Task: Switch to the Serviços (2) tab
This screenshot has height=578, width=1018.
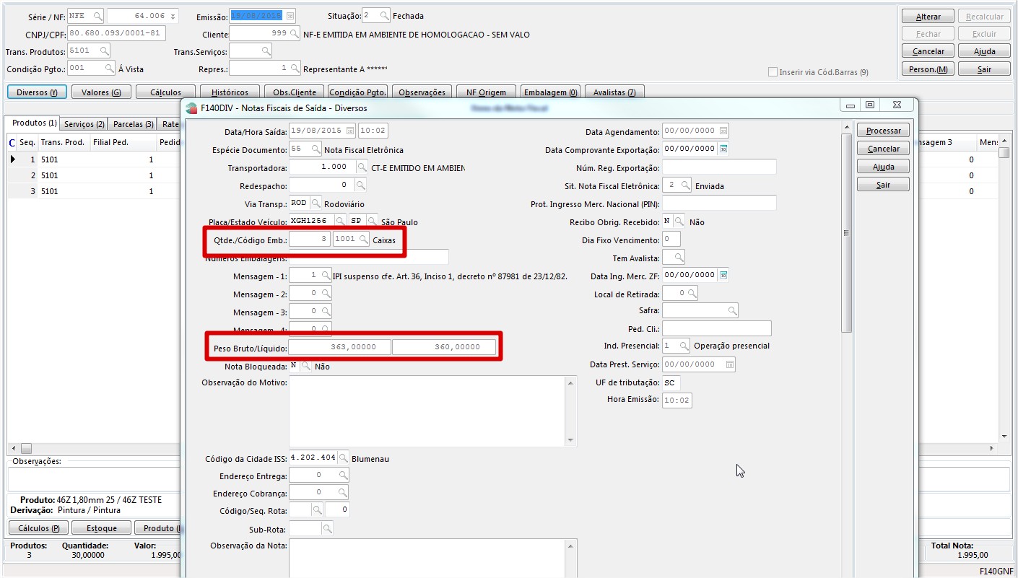Action: pos(84,124)
